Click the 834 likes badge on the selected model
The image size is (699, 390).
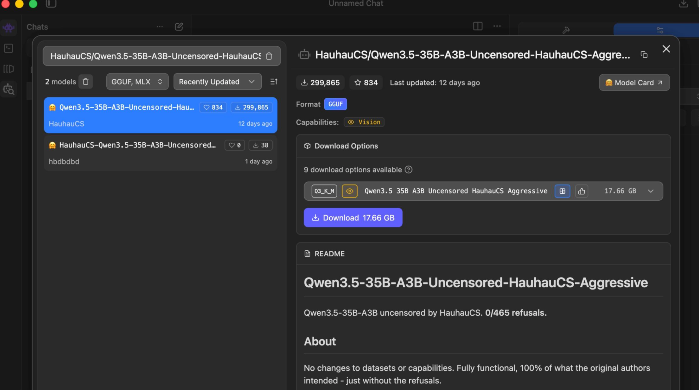click(x=213, y=107)
